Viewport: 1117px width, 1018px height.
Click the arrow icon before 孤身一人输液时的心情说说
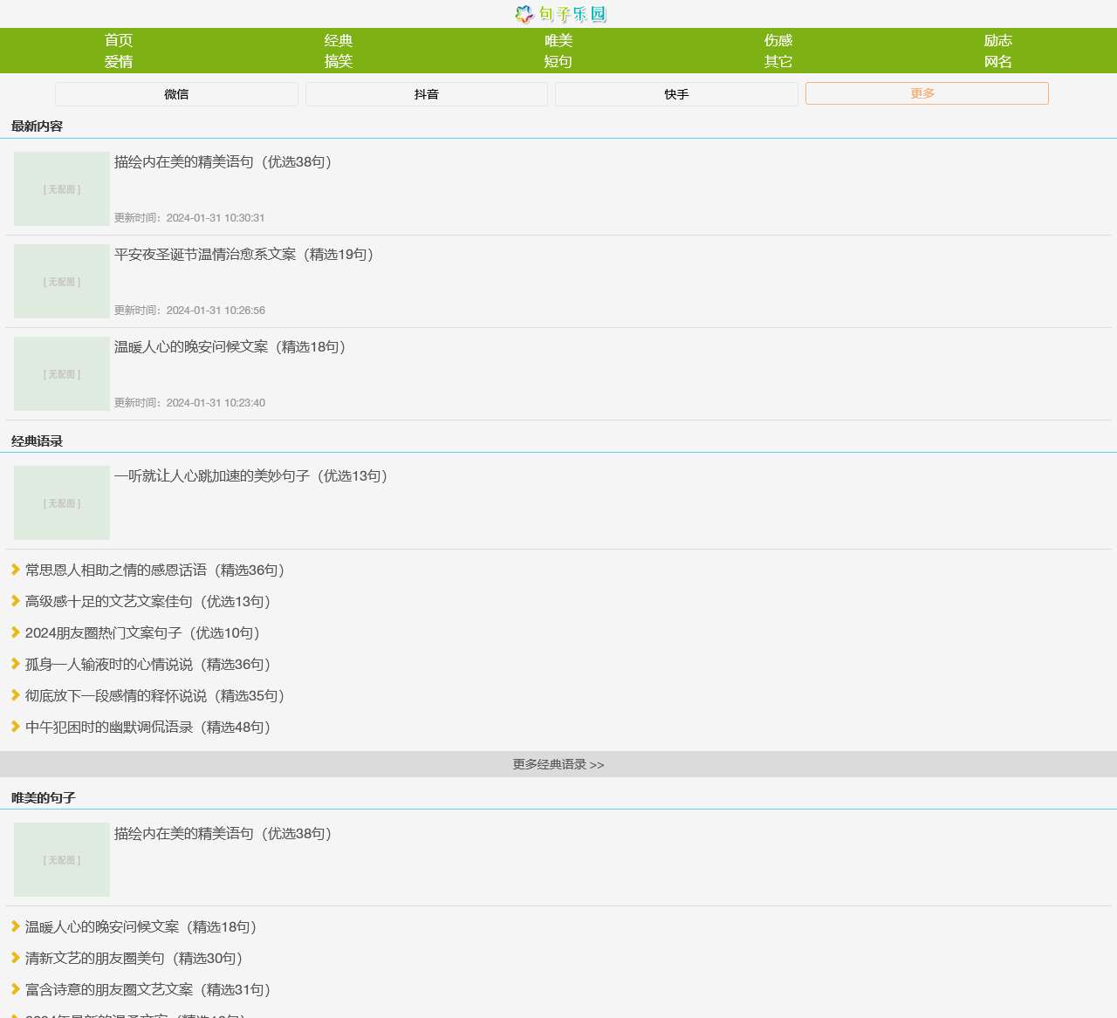coord(16,664)
